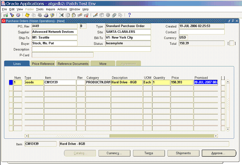Switch to the Price Reference tab
The height and width of the screenshot is (165, 242).
pyautogui.click(x=43, y=64)
